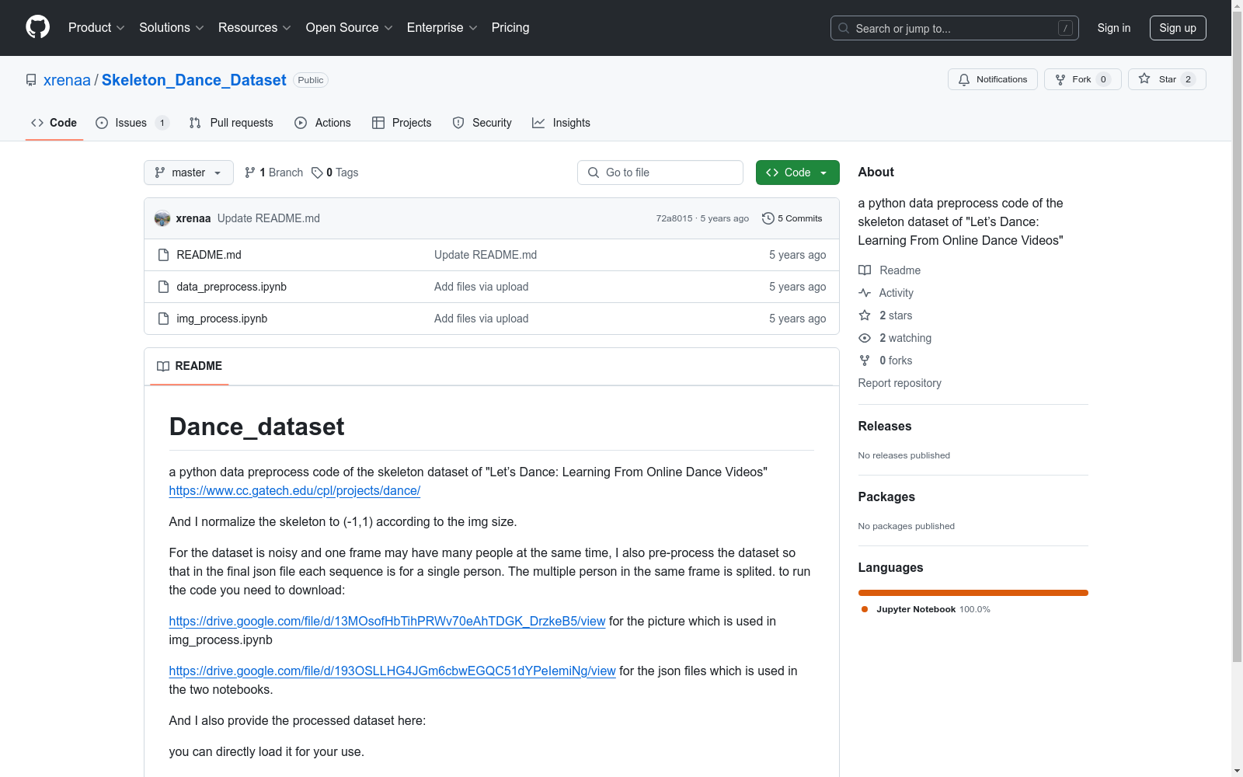The image size is (1243, 777).
Task: Click the Sign up button
Action: (1178, 28)
